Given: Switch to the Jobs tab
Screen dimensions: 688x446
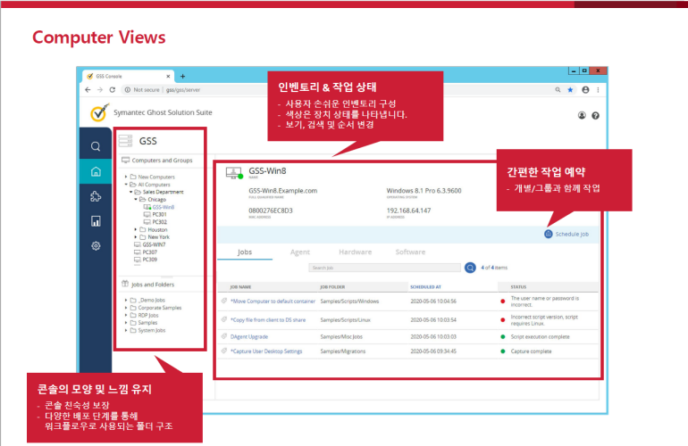Looking at the screenshot, I should coord(245,252).
